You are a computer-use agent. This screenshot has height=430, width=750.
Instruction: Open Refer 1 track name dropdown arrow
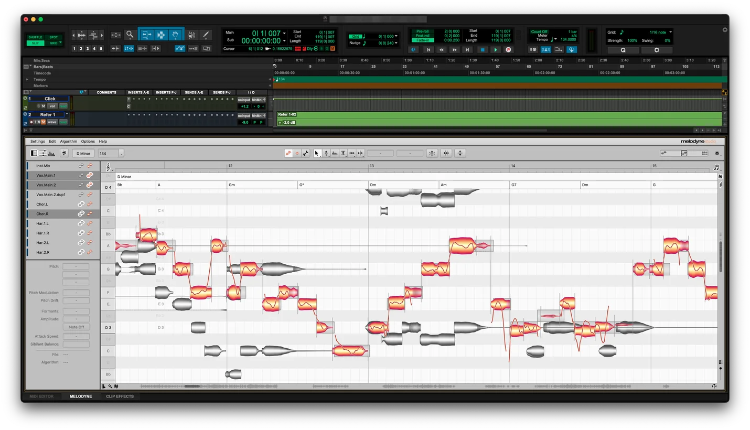(67, 114)
